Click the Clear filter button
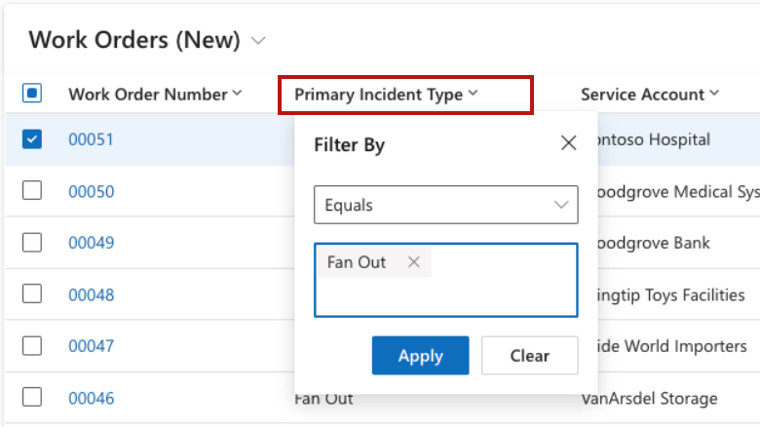This screenshot has height=429, width=760. pos(529,356)
